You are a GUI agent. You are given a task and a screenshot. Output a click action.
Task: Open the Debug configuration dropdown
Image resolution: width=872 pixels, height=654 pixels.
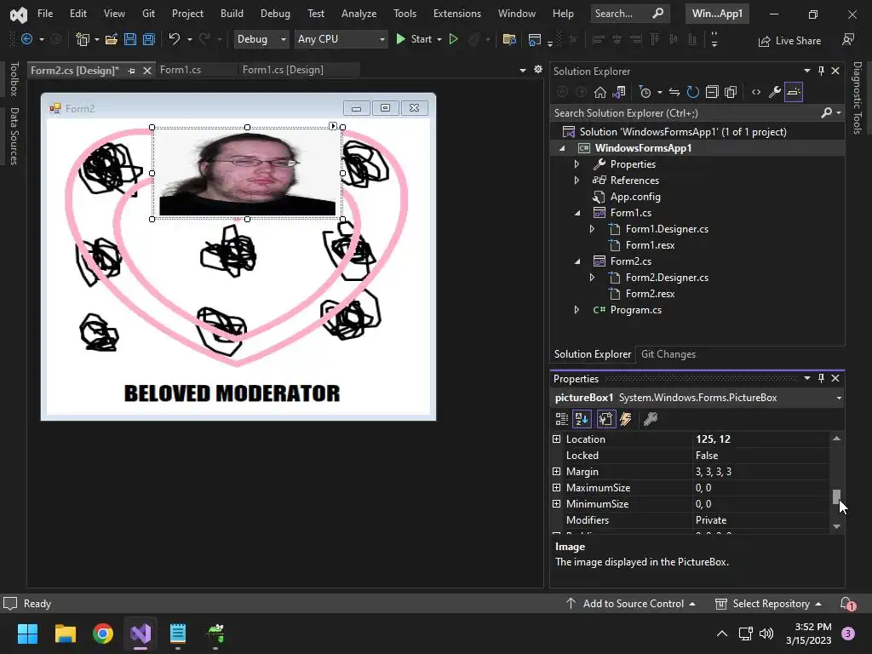261,39
